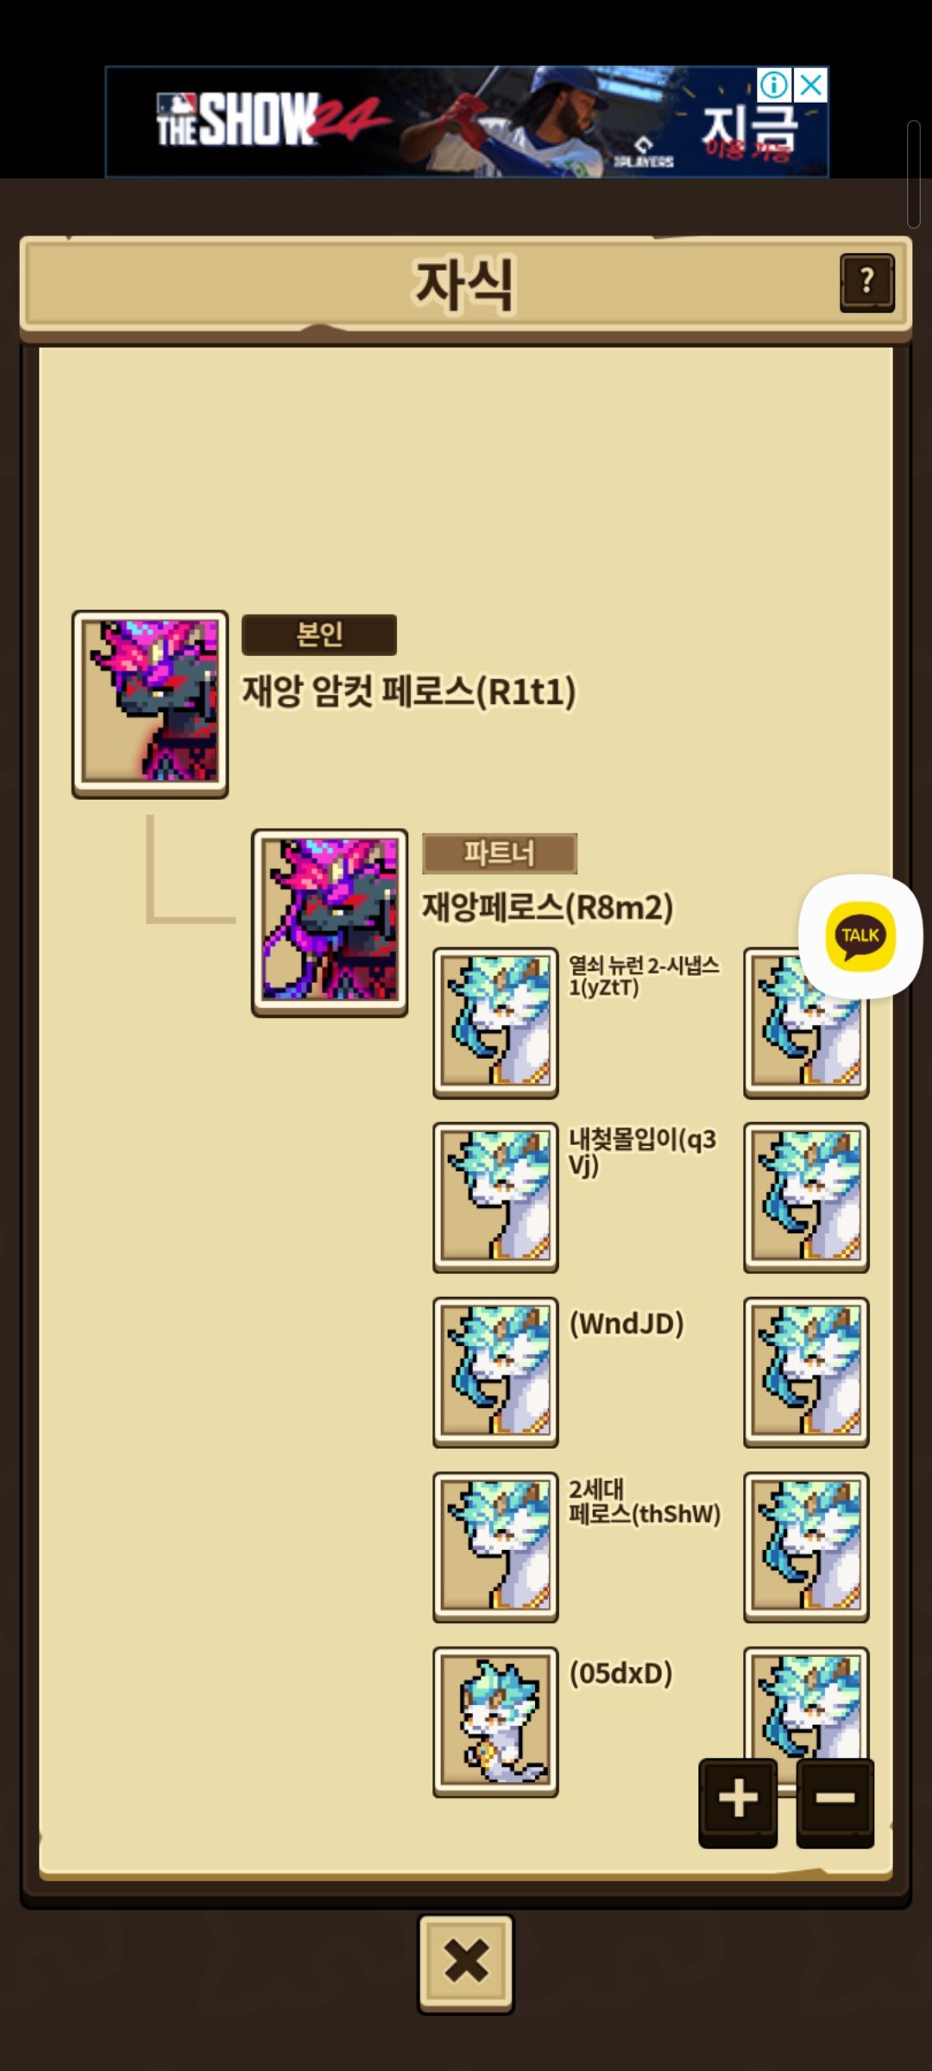Click the right-column dragon beside 2세대 페로스
Image resolution: width=932 pixels, height=2071 pixels.
(x=806, y=1547)
